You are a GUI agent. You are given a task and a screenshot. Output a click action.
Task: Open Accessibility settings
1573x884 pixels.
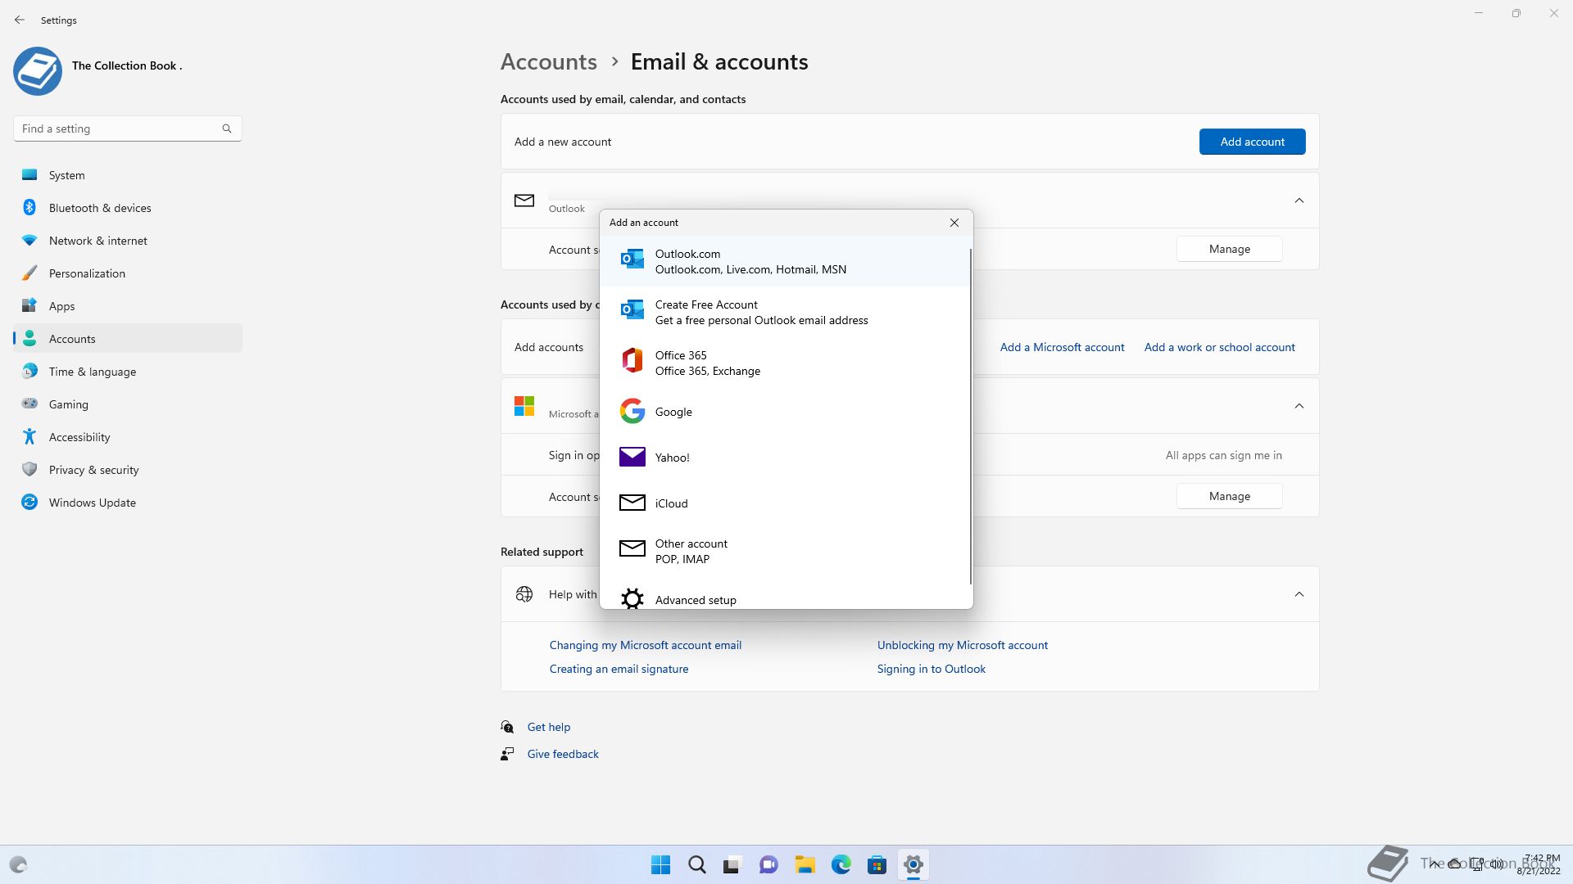pyautogui.click(x=128, y=437)
